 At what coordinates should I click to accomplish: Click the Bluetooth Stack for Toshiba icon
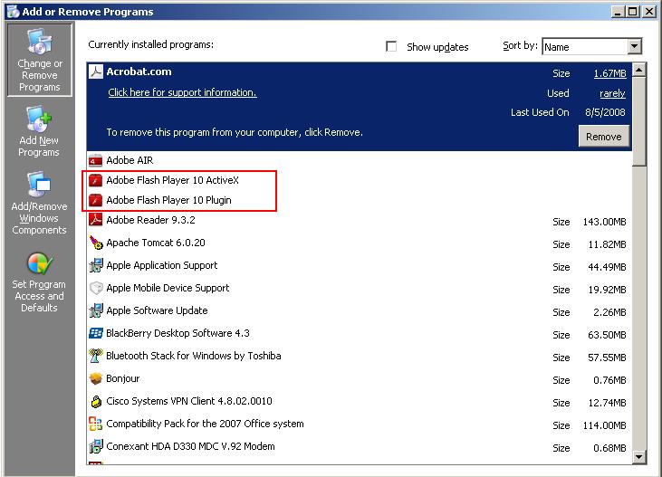tap(96, 356)
